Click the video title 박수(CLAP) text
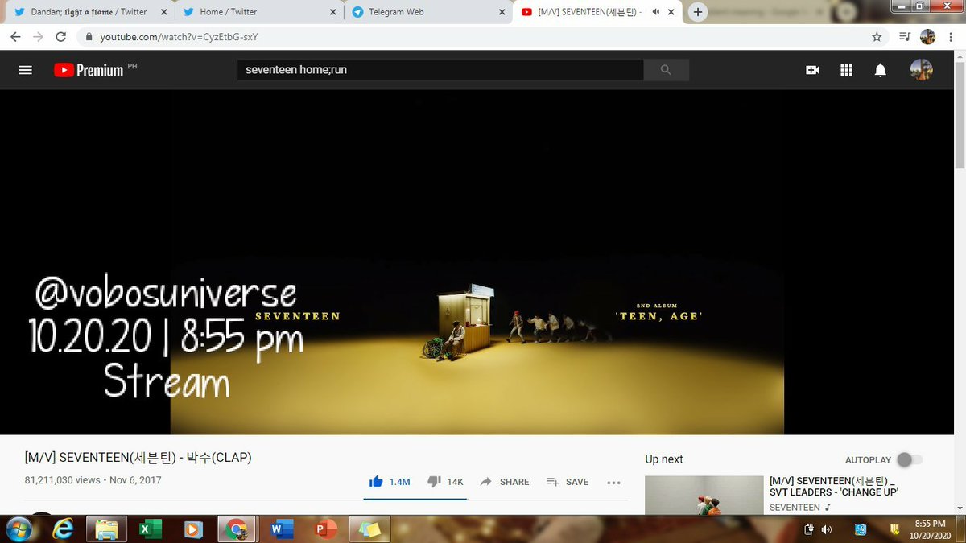The image size is (966, 543). tap(138, 458)
